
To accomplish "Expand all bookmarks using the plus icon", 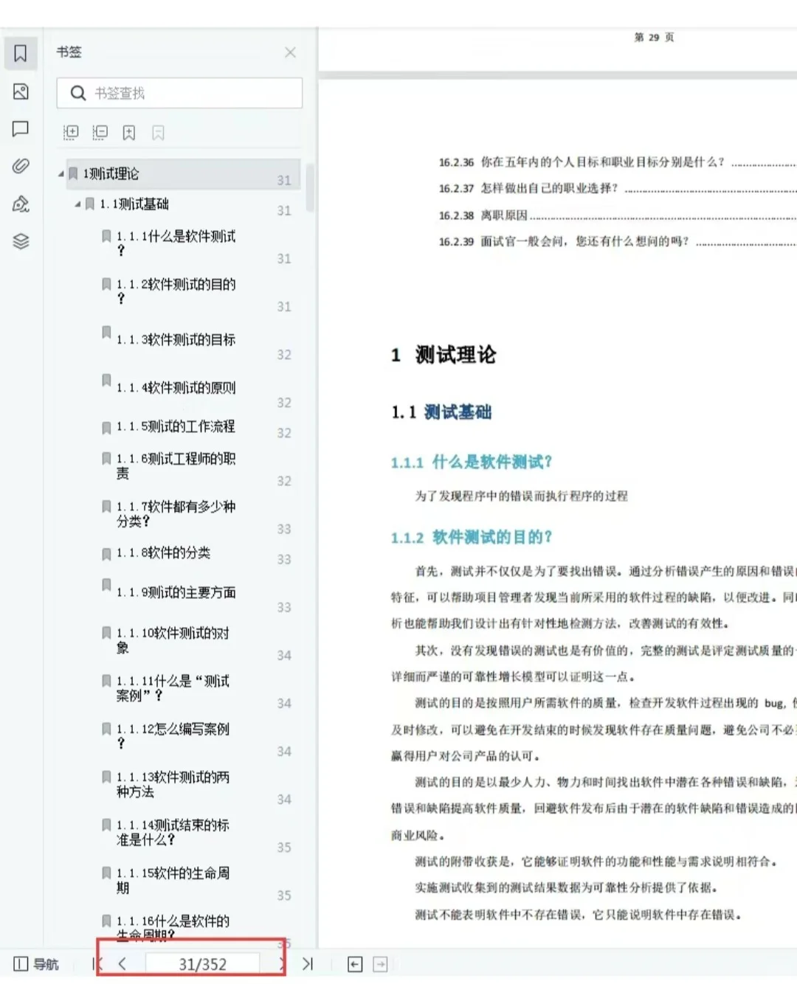I will (71, 132).
